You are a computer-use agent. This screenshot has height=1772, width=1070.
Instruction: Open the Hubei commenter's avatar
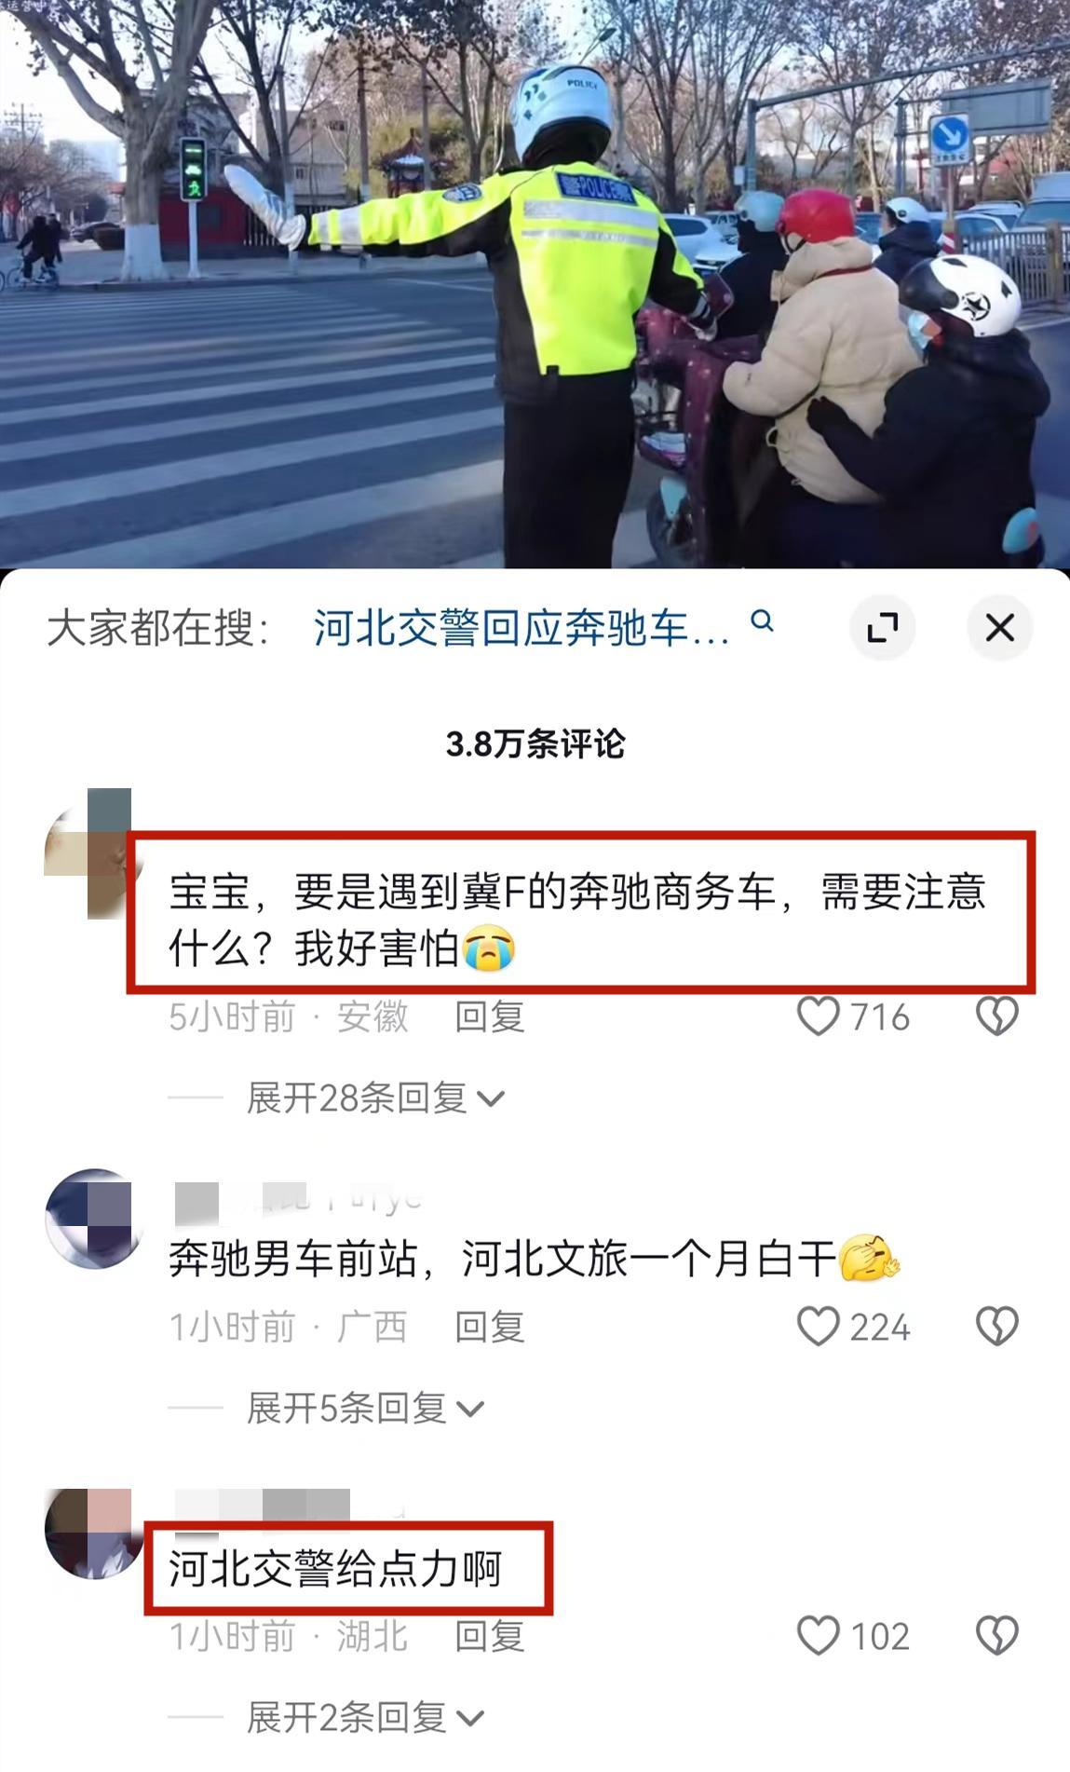pos(93,1533)
